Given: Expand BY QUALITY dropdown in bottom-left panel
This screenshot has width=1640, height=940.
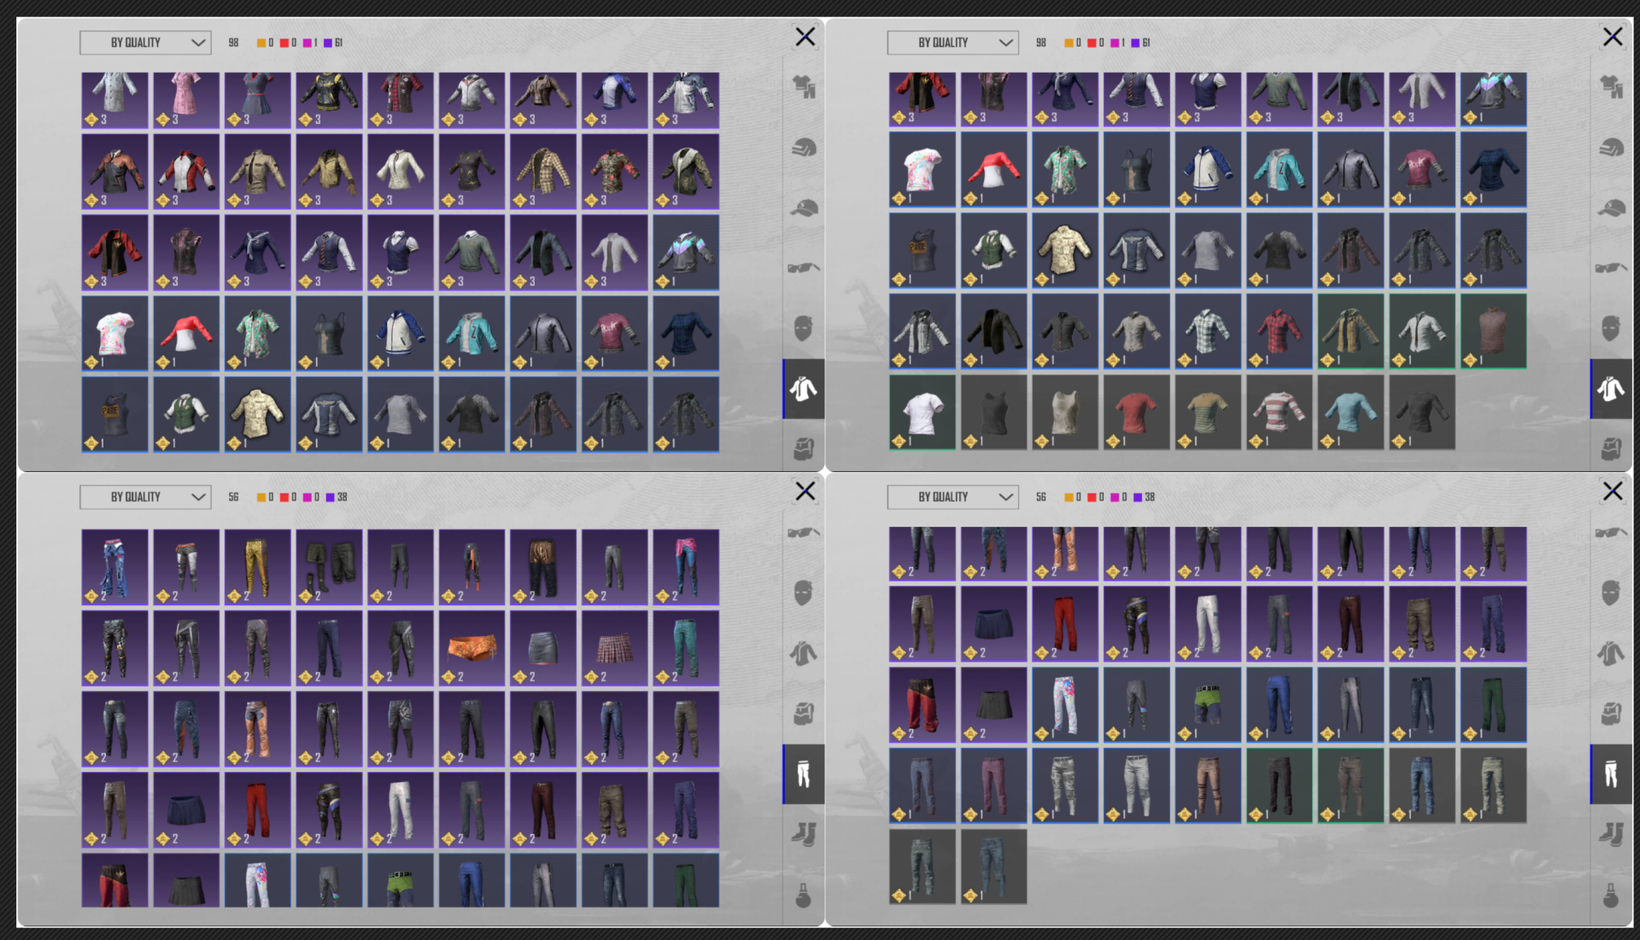Looking at the screenshot, I should [145, 497].
